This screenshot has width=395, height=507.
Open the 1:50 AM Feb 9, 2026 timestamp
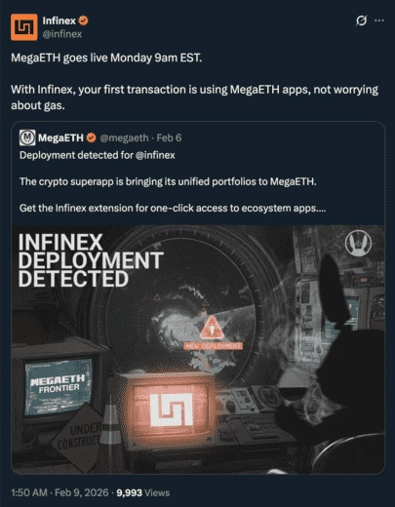(x=59, y=492)
